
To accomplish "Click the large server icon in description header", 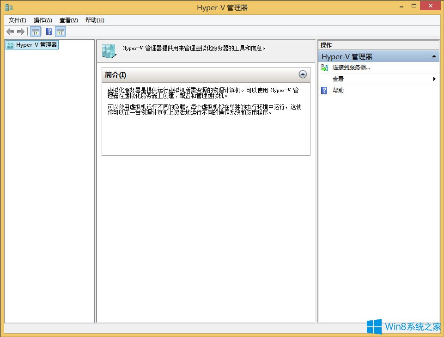I will click(x=109, y=51).
